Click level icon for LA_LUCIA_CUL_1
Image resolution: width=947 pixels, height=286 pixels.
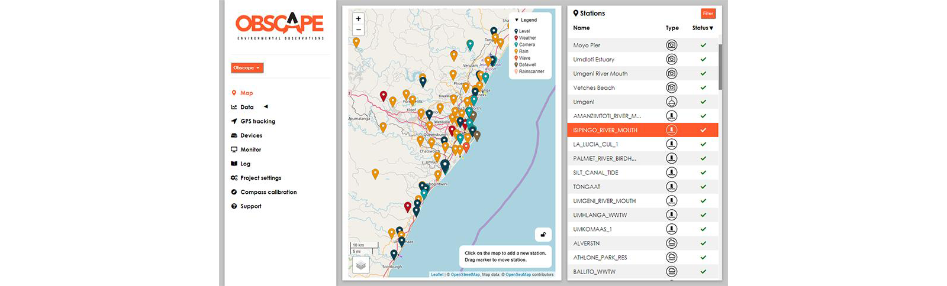[671, 144]
